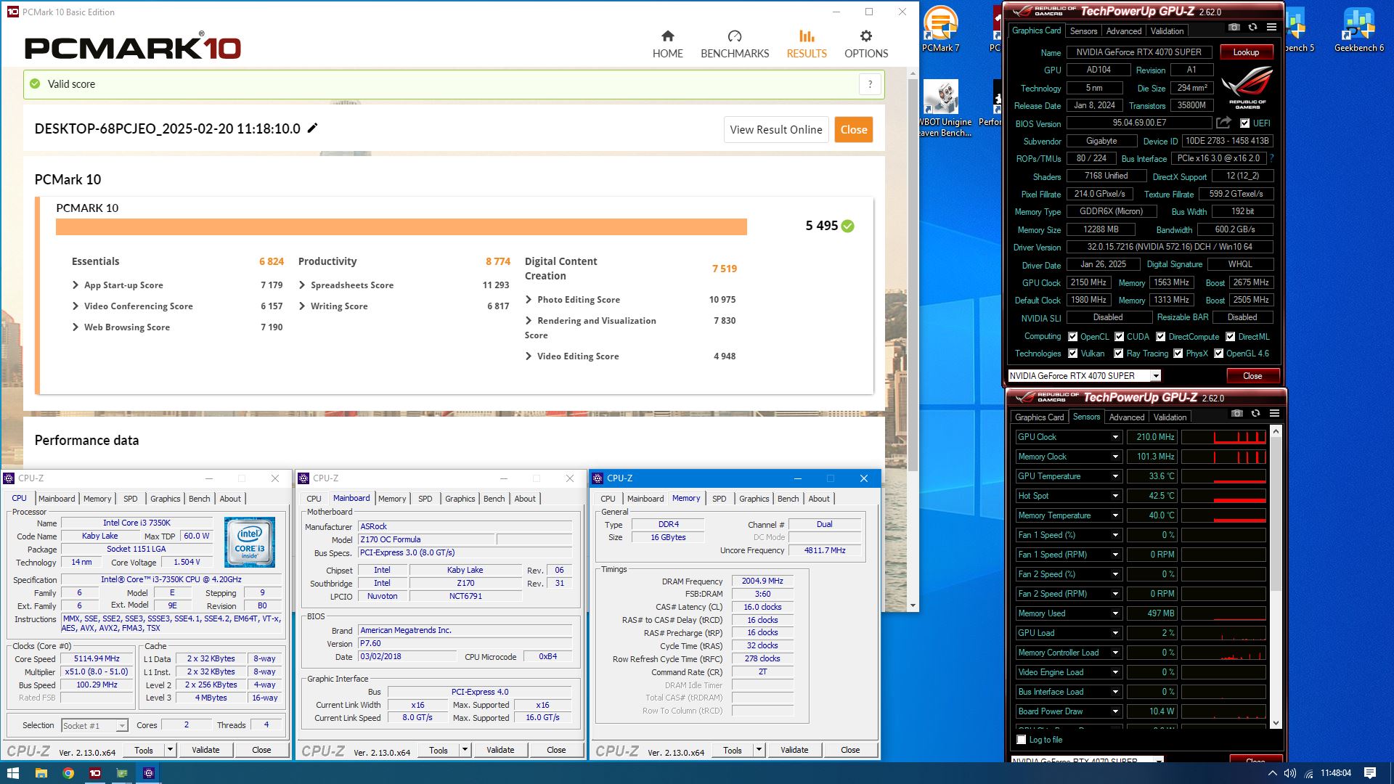Viewport: 1394px width, 784px height.
Task: Switch to Validation tab in upper GPU-Z window
Action: click(x=1167, y=31)
